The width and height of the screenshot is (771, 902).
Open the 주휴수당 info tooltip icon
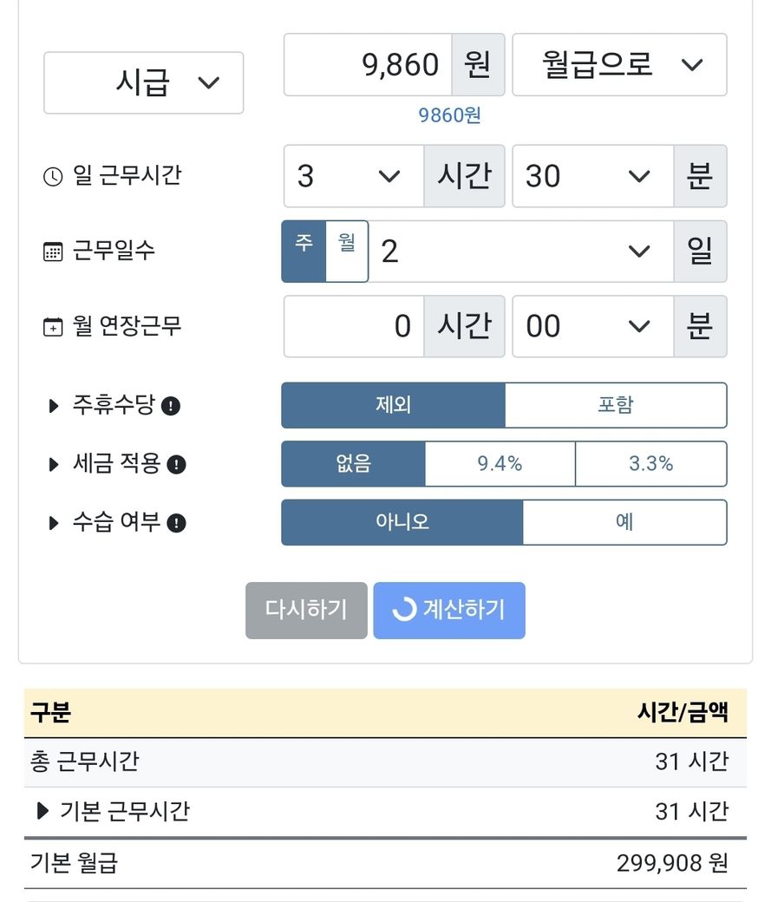(x=171, y=406)
